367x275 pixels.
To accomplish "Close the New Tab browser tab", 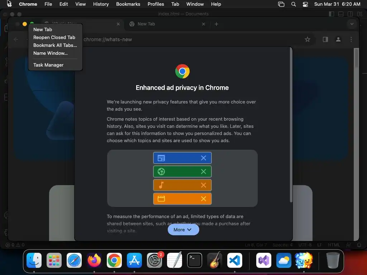I will click(x=204, y=24).
